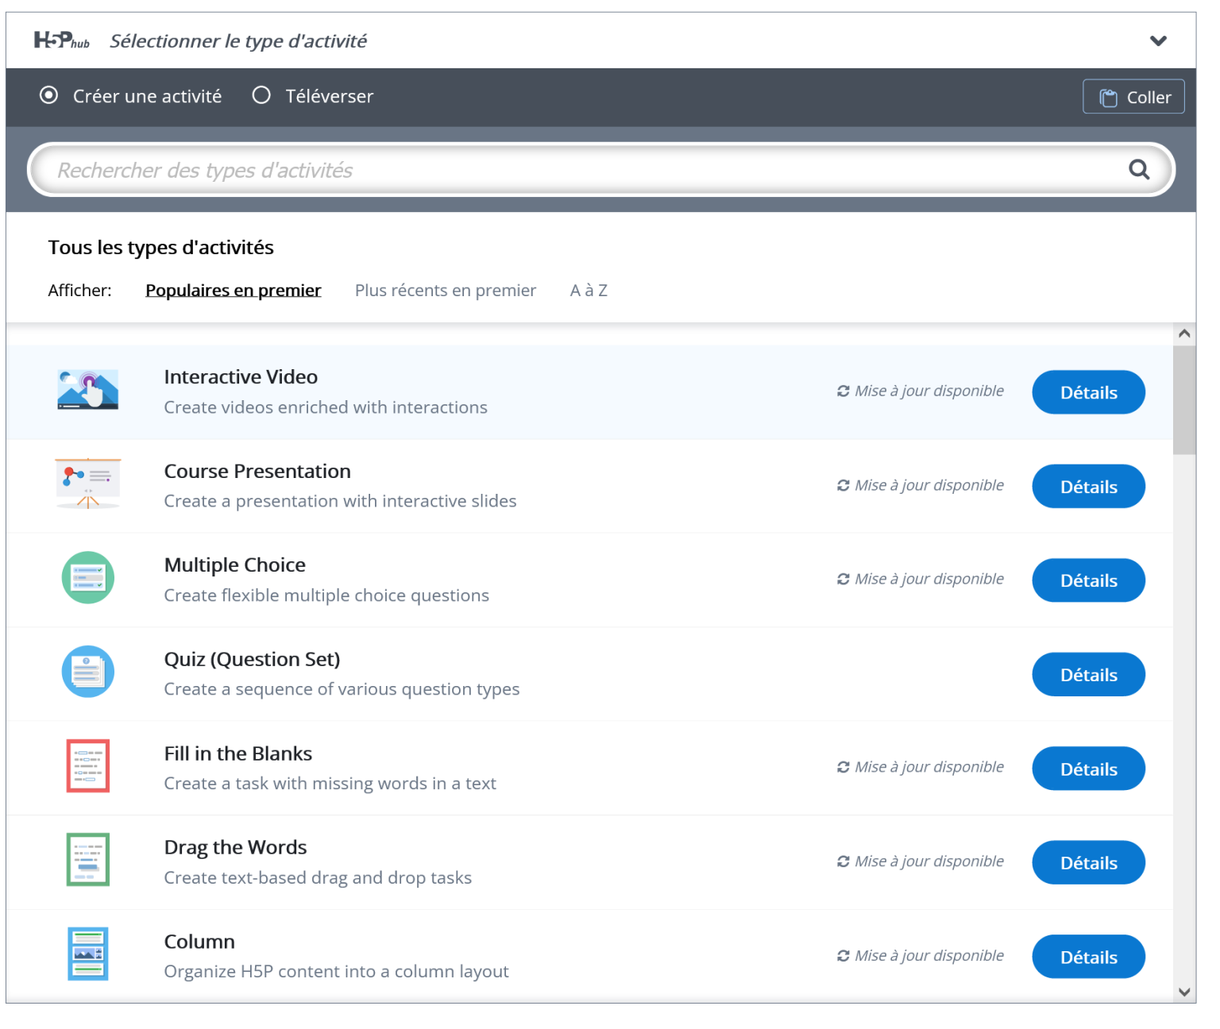Click the magnifying glass search icon
This screenshot has height=1029, width=1220.
(1139, 169)
